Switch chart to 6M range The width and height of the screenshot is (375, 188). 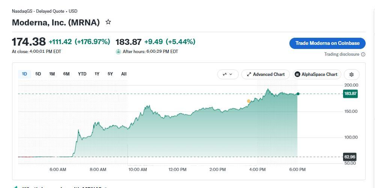coord(66,74)
